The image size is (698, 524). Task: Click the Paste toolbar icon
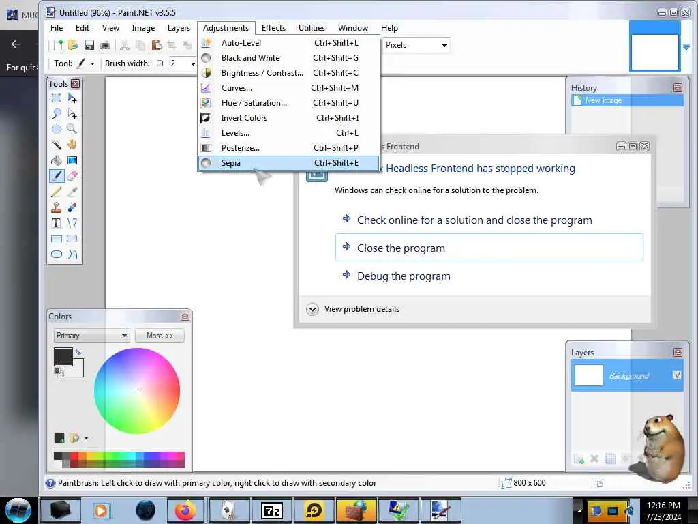pos(156,45)
